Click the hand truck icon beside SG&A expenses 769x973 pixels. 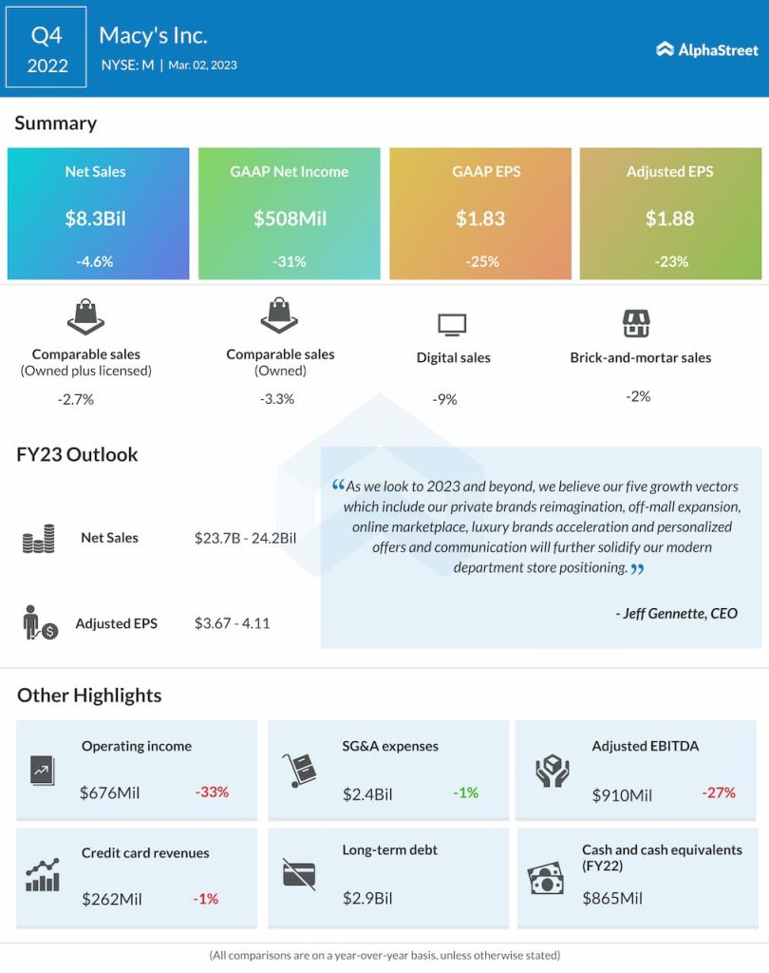tap(299, 770)
